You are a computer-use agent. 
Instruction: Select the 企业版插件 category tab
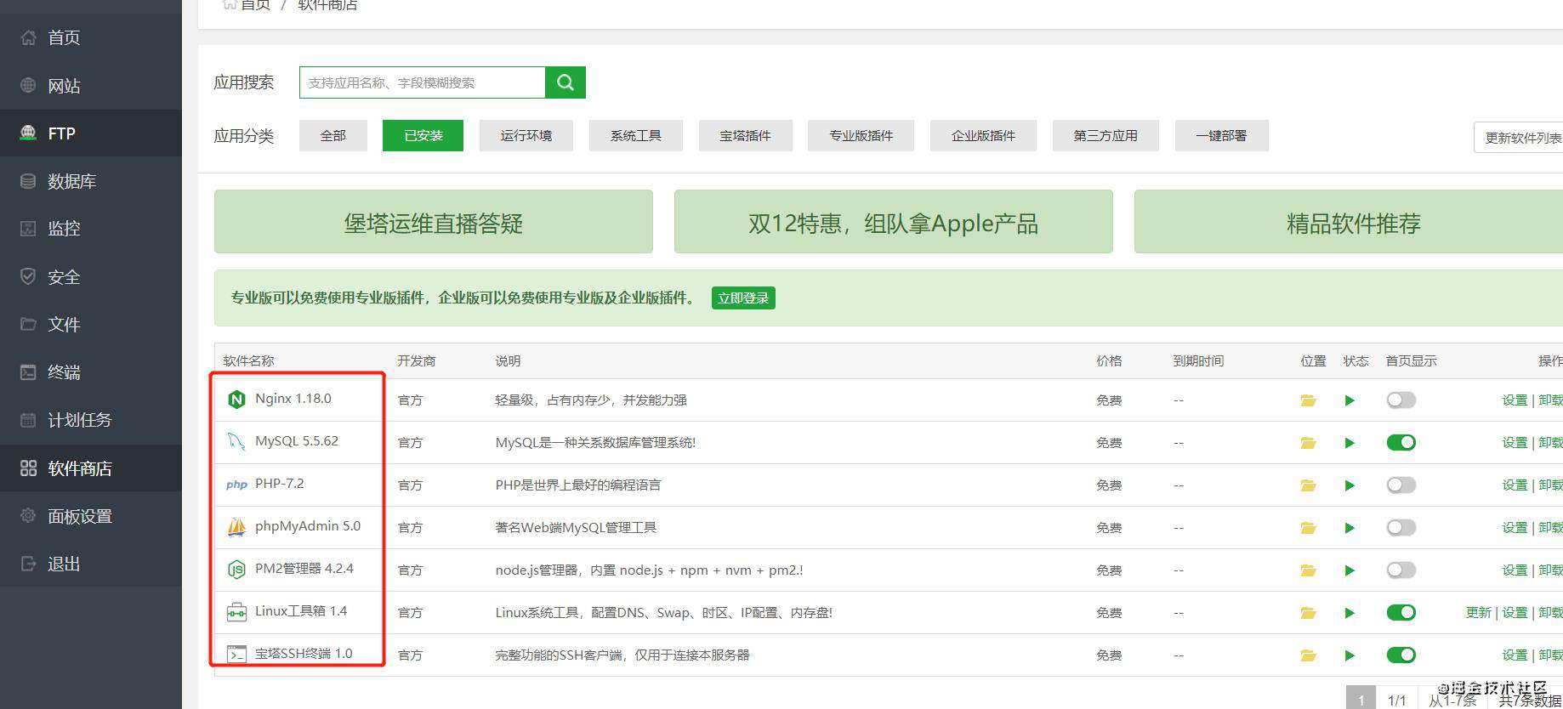(983, 136)
